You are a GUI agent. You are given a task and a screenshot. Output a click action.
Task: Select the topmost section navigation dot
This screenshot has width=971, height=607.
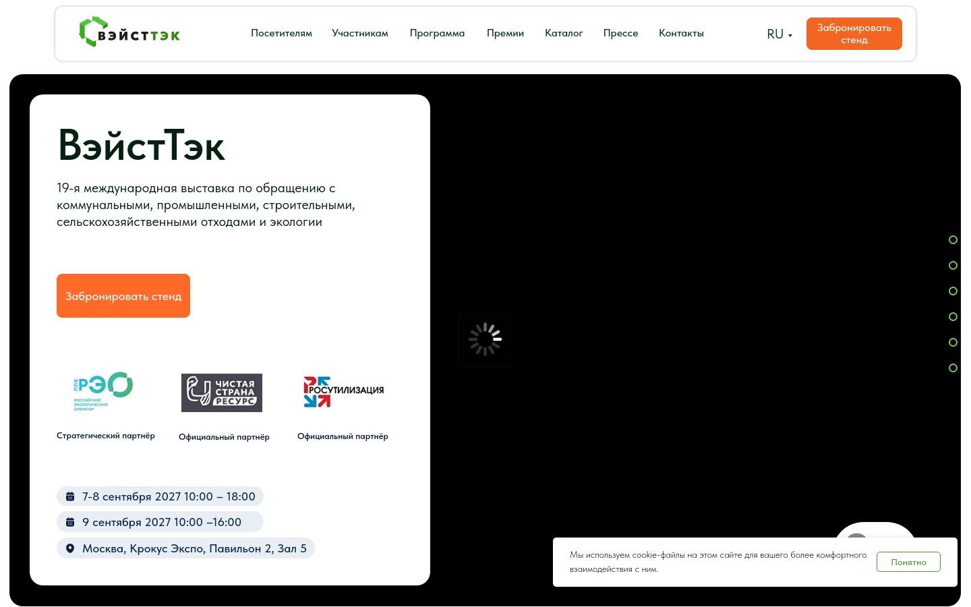pos(953,240)
